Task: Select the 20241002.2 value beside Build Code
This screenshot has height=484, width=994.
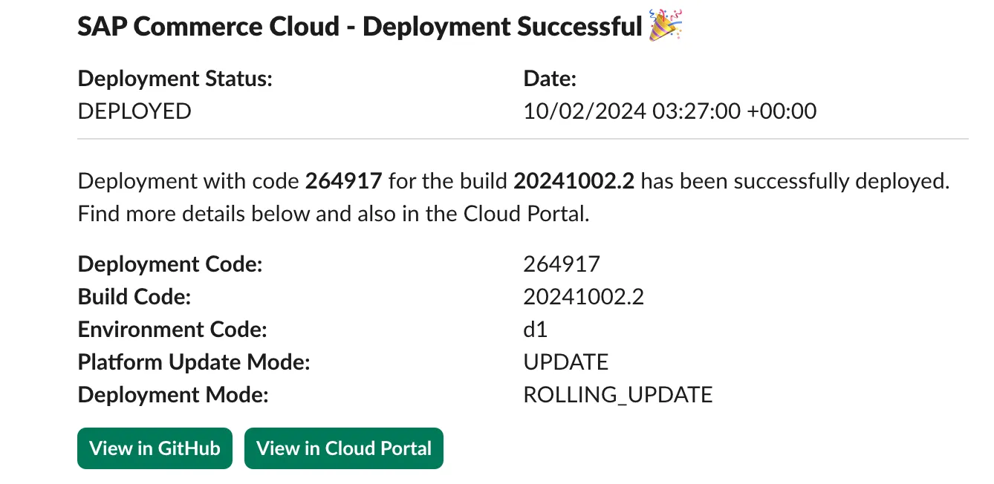Action: coord(583,297)
